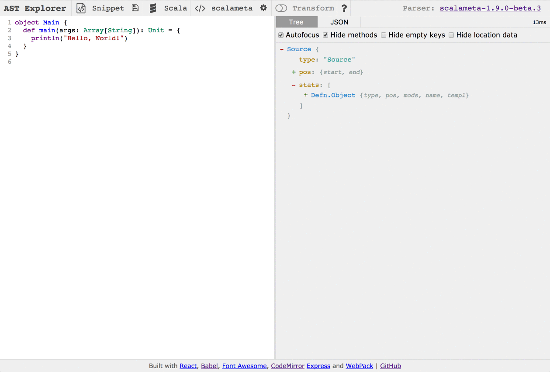This screenshot has height=372, width=550.
Task: Open the React link in footer
Action: [x=188, y=366]
